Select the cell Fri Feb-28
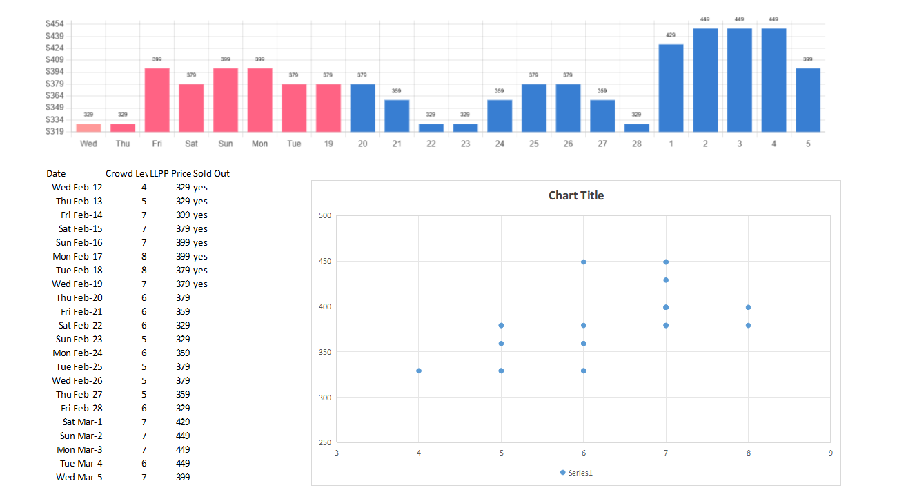The width and height of the screenshot is (897, 499). [81, 408]
